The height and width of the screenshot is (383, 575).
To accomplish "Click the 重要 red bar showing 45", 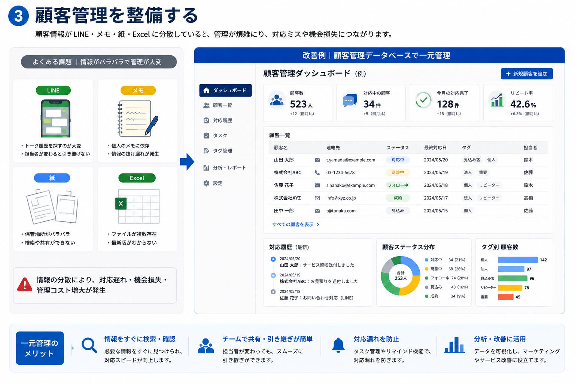I will coord(506,297).
